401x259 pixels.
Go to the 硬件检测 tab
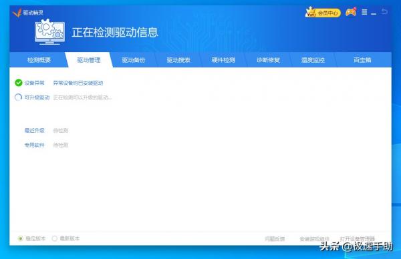tap(223, 60)
